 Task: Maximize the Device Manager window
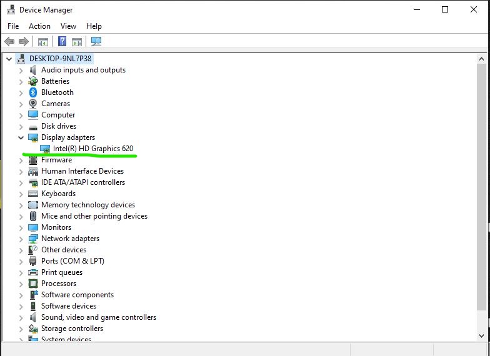(x=445, y=10)
